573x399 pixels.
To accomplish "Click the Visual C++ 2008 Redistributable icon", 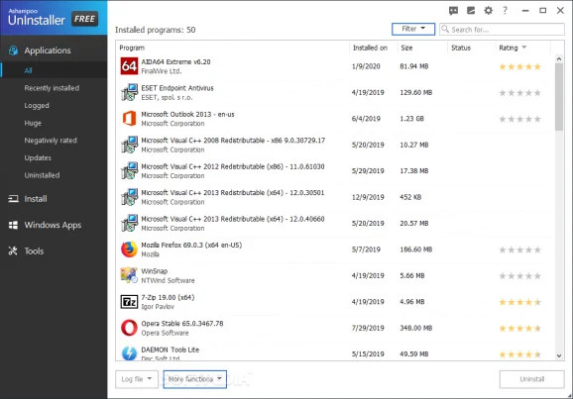I will [x=129, y=145].
